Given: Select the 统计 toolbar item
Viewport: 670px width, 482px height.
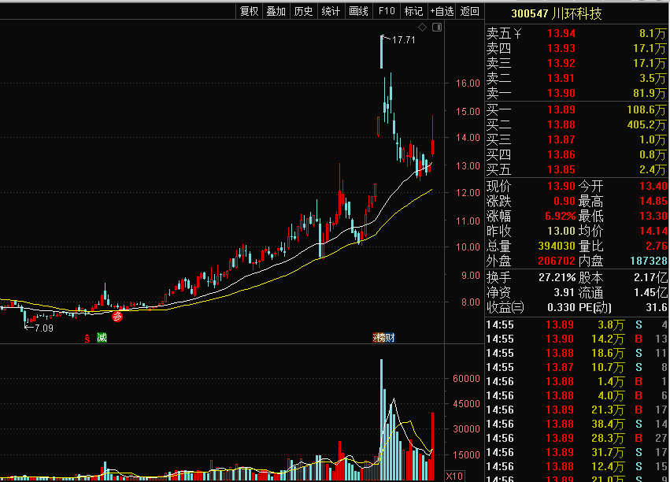Looking at the screenshot, I should (x=331, y=11).
